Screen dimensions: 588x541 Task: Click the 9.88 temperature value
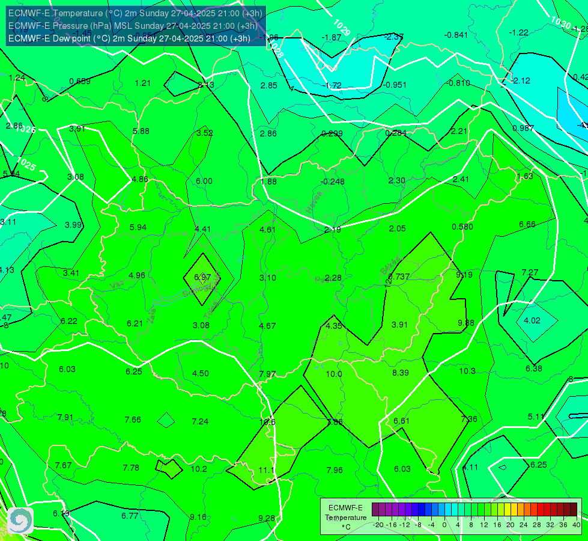click(x=466, y=323)
